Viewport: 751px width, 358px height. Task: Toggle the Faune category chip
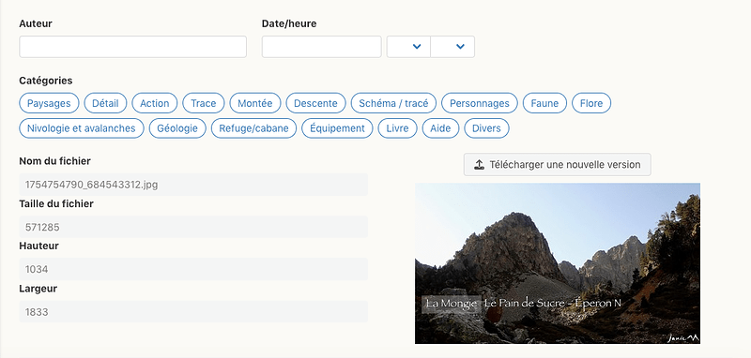pyautogui.click(x=544, y=103)
